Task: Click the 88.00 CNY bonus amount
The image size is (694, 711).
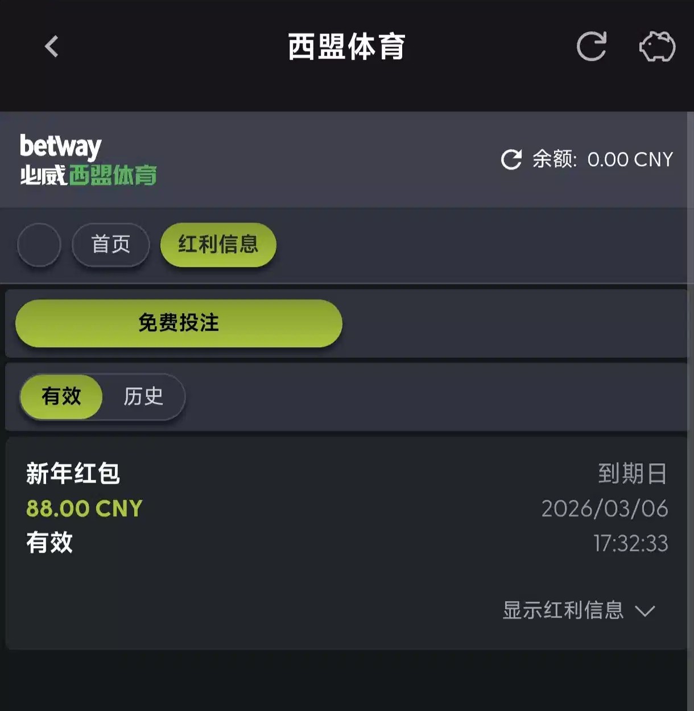Action: coord(84,508)
